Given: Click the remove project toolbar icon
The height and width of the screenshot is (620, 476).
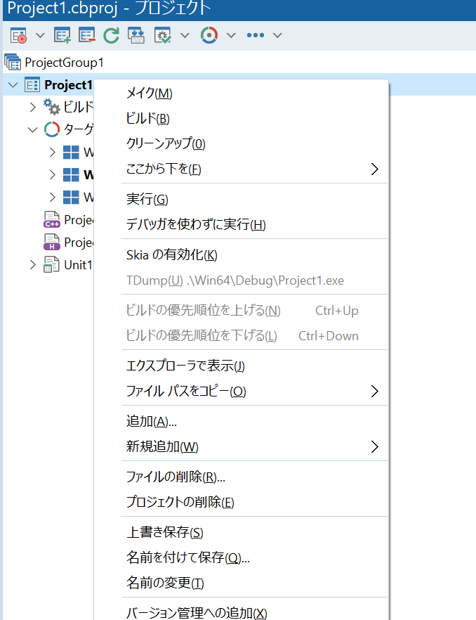Looking at the screenshot, I should (x=87, y=35).
